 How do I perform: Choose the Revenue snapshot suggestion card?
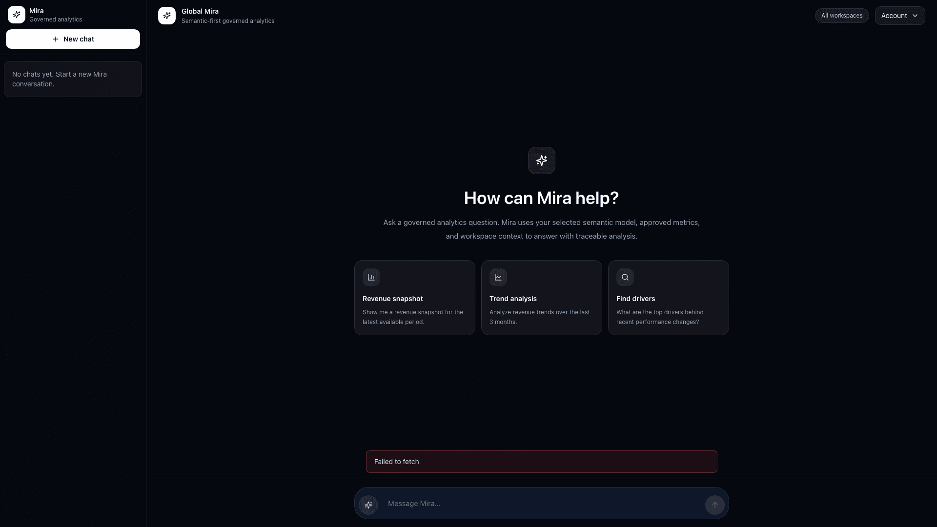[x=415, y=298]
